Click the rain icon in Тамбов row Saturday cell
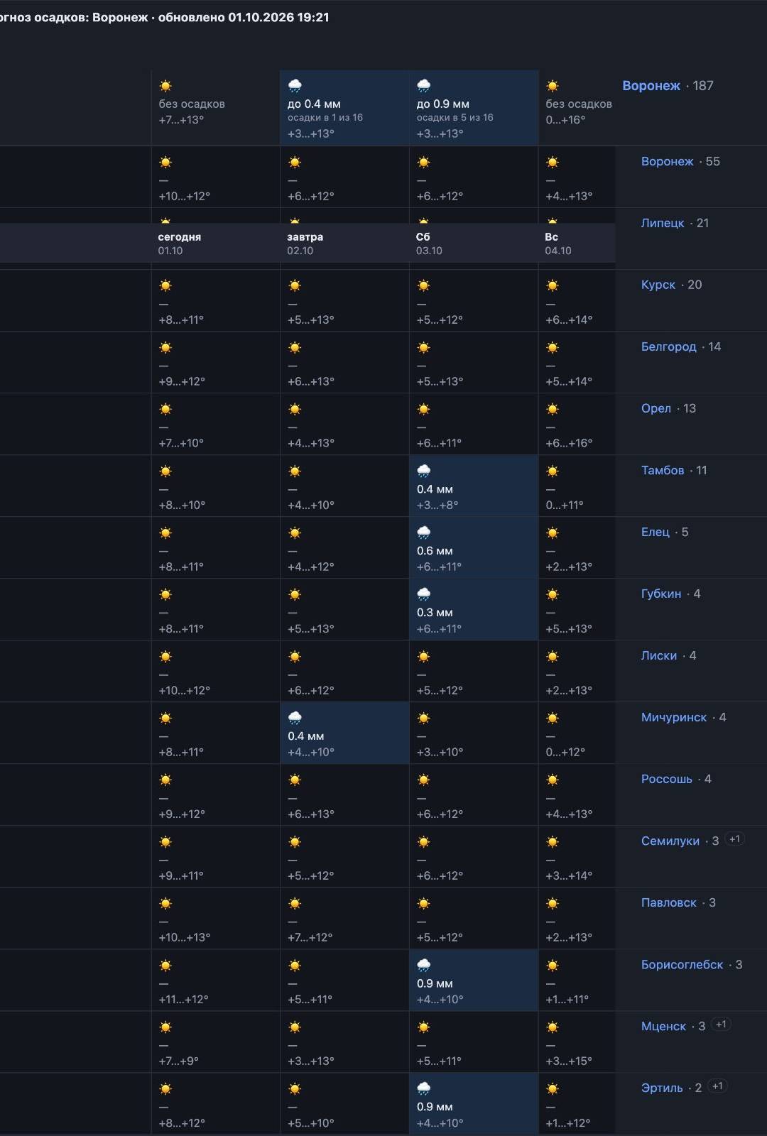The width and height of the screenshot is (767, 1136). coord(424,471)
